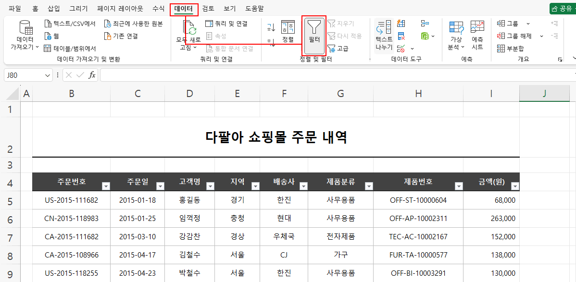Click the Select All corner triangle
Image resolution: width=576 pixels, height=282 pixels.
pos(13,94)
